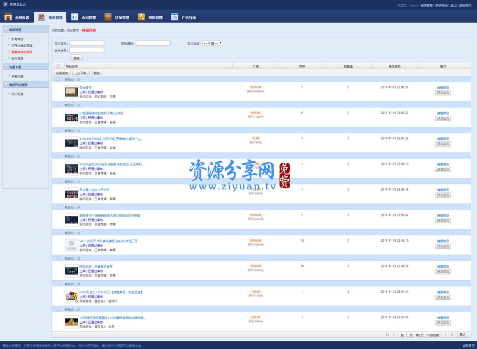Click 退出 to log out

point(453,5)
